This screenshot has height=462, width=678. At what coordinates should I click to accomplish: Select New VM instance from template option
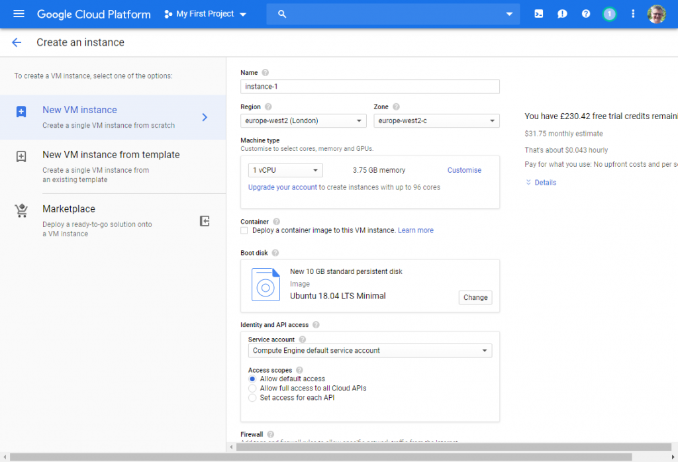[113, 166]
